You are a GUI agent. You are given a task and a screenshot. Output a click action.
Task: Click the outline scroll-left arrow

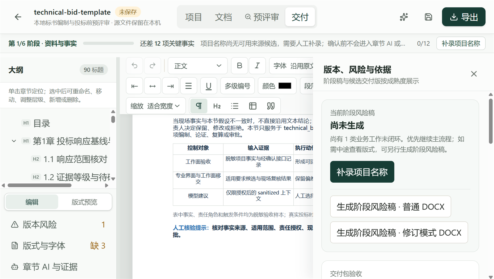pos(3,185)
